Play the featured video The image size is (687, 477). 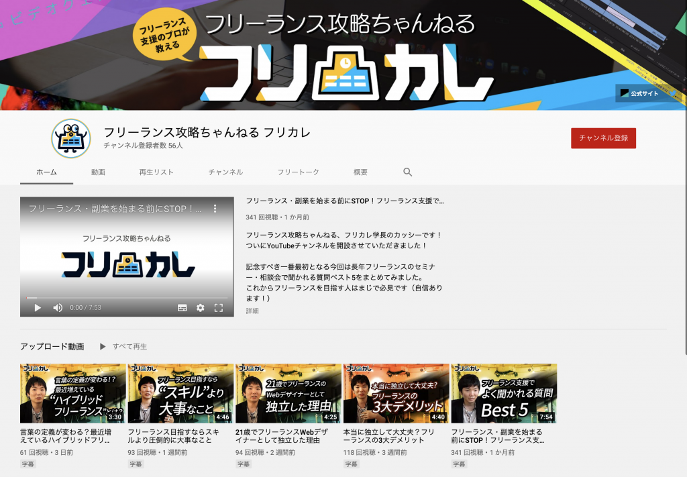[38, 308]
